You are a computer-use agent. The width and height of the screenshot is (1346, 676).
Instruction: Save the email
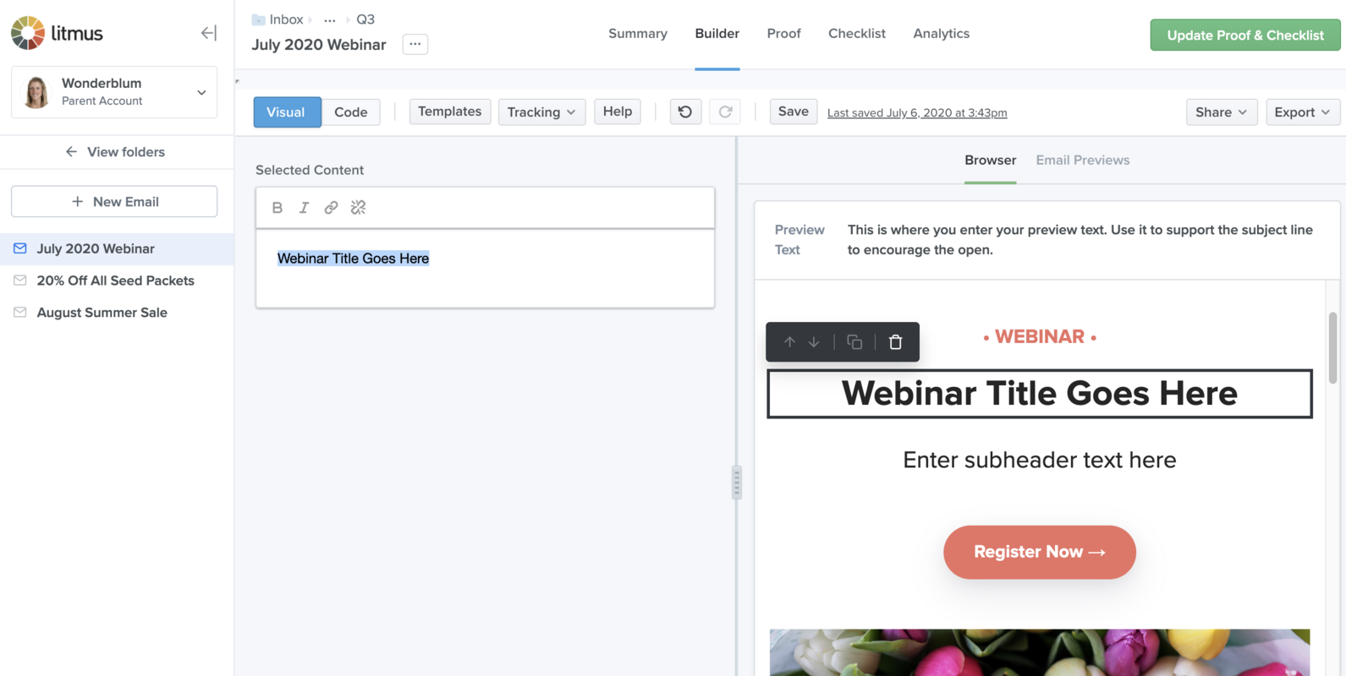794,112
